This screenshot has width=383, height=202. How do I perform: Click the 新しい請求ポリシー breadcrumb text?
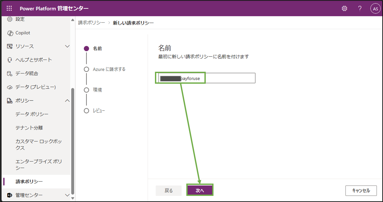[133, 23]
